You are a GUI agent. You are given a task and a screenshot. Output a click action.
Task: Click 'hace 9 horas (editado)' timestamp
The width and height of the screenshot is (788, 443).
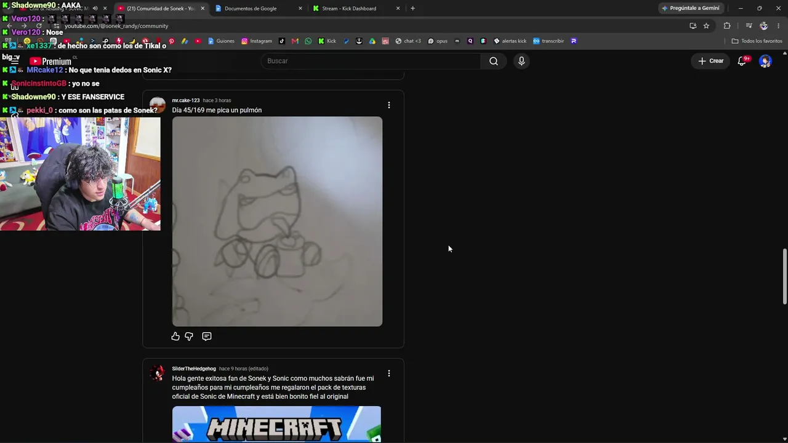(243, 369)
